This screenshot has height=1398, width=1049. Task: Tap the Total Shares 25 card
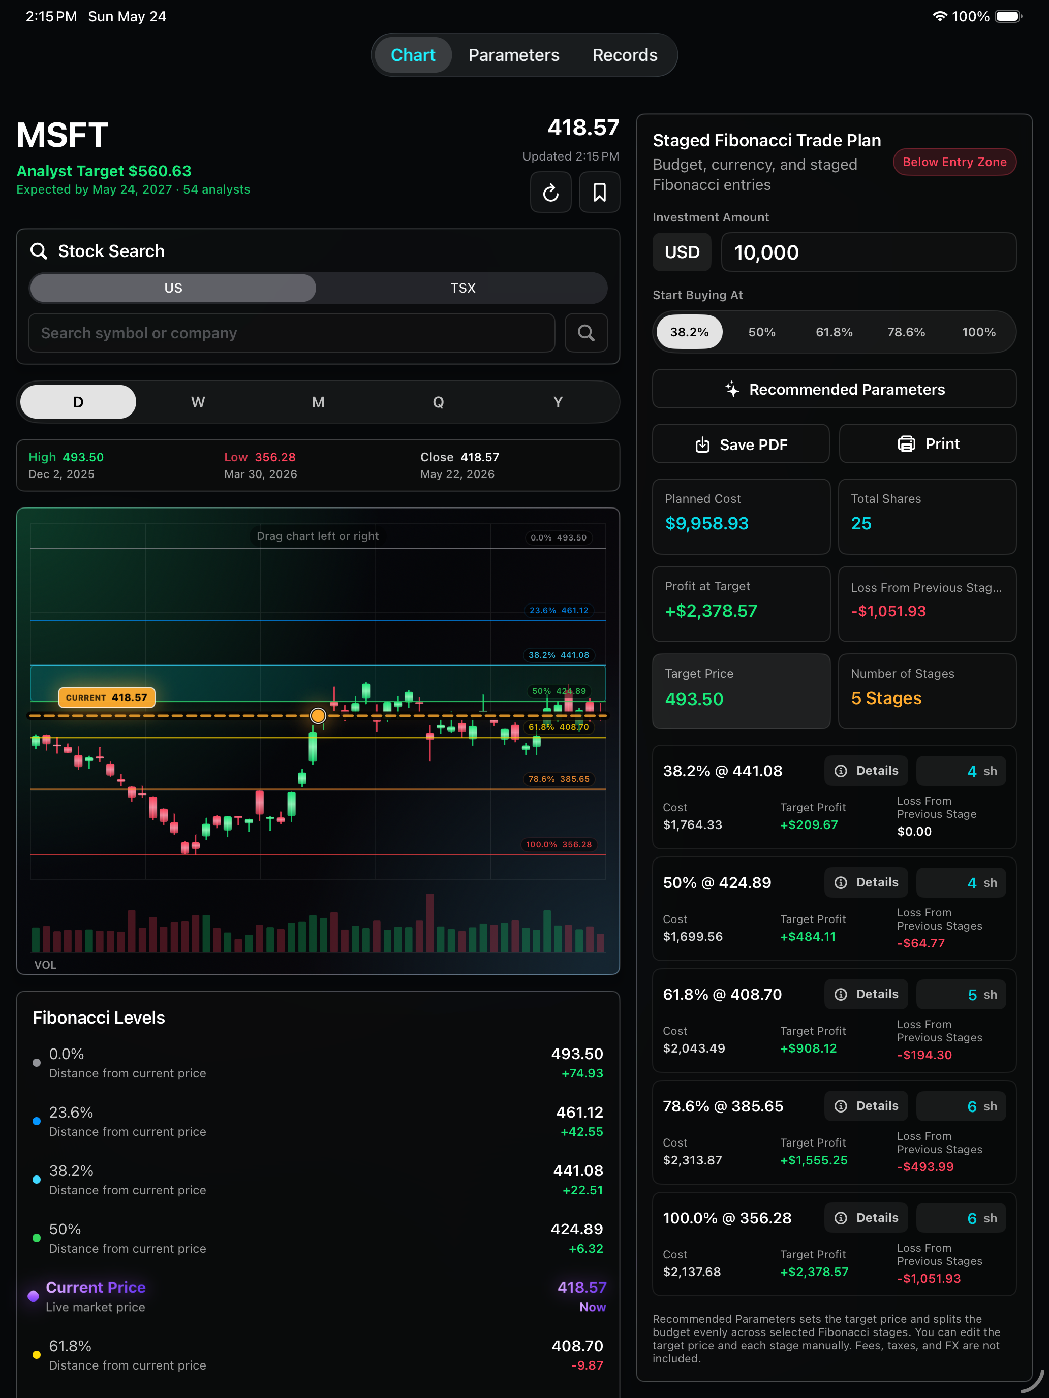[927, 516]
